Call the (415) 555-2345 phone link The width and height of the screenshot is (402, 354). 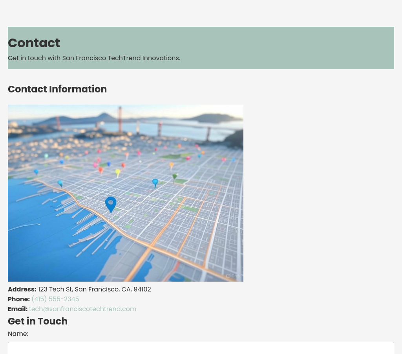pos(55,299)
